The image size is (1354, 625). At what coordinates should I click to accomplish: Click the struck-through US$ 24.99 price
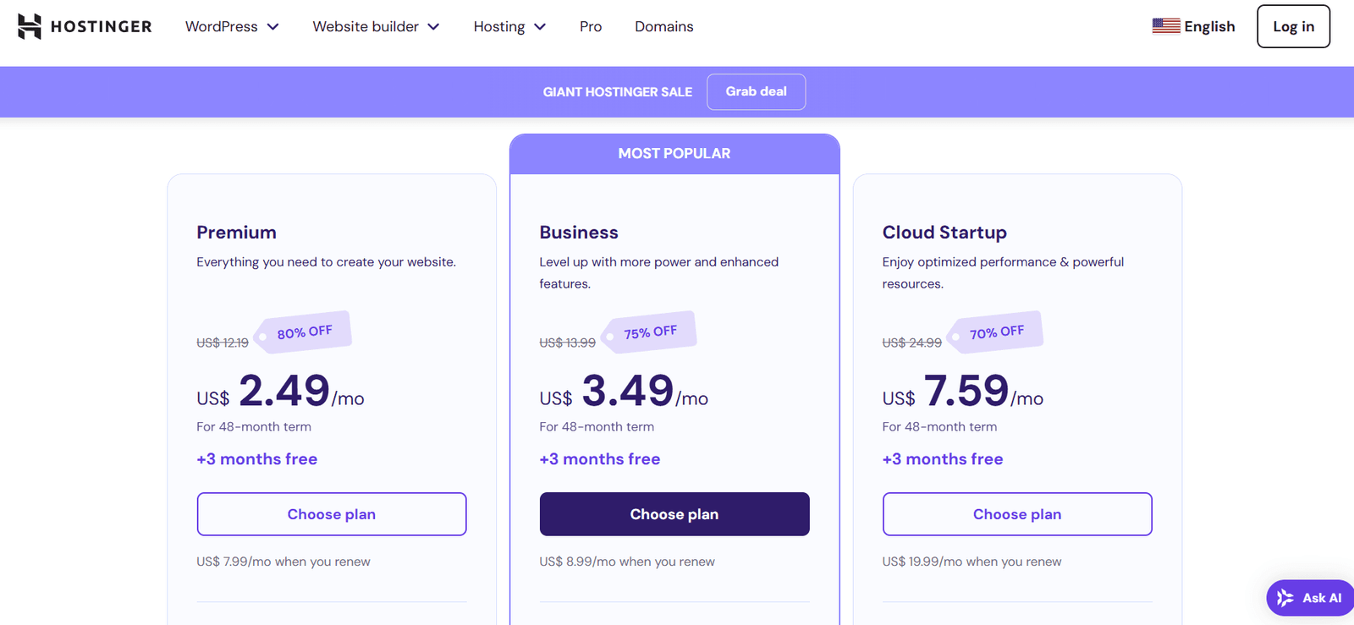pyautogui.click(x=912, y=343)
